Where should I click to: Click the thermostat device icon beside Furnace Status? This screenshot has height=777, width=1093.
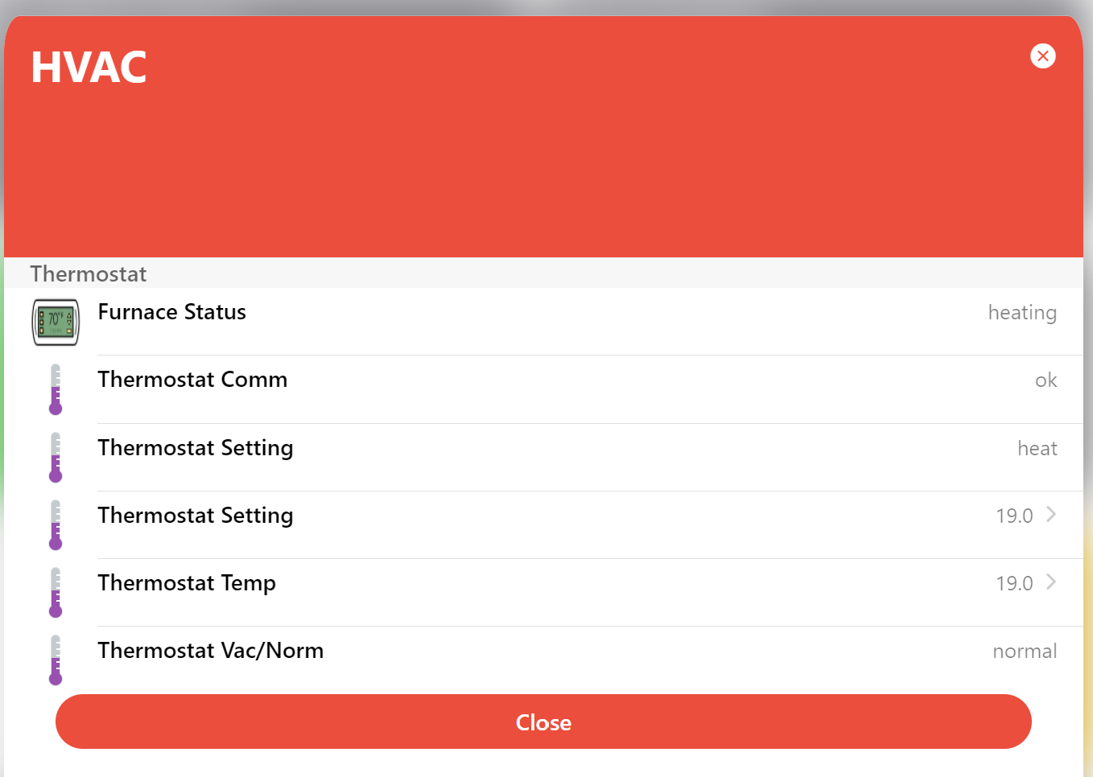coord(56,323)
